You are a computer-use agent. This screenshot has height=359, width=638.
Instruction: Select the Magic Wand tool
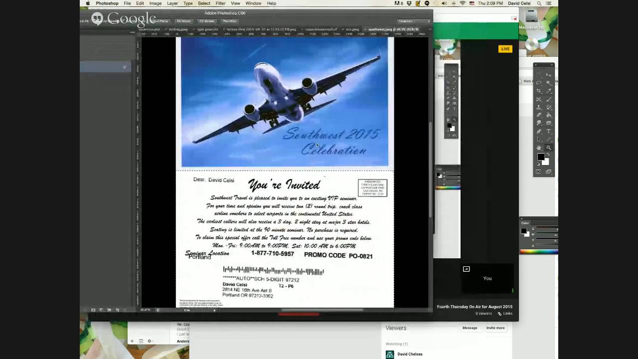tap(549, 82)
